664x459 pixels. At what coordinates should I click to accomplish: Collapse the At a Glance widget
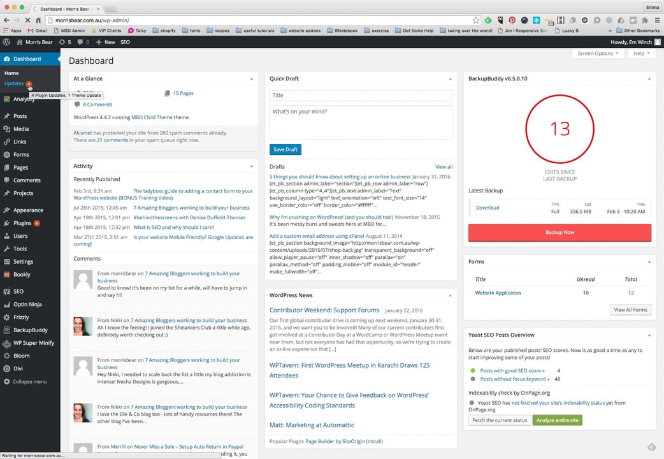tap(252, 79)
